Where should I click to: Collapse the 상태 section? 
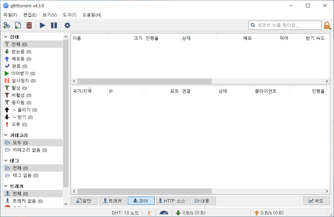[x=6, y=37]
